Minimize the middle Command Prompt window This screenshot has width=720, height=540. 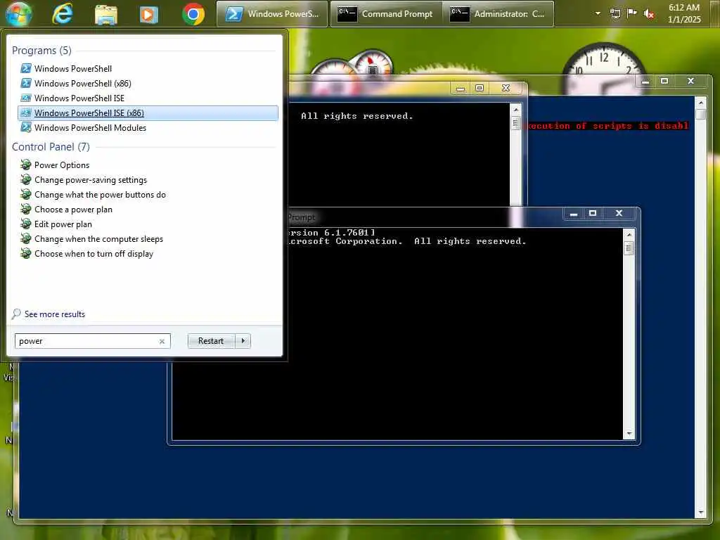click(460, 88)
